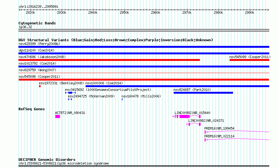Click the 2980k ruler tick label

coord(218,12)
